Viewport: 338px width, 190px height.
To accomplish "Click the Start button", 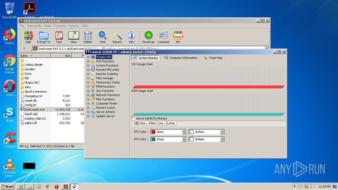I will coord(7,186).
